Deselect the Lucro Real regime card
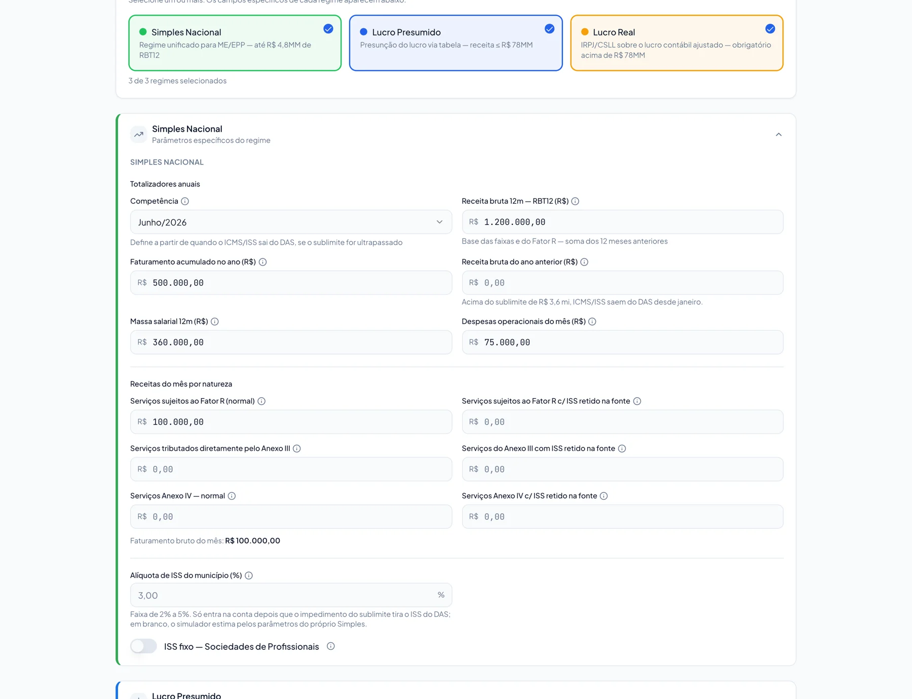The width and height of the screenshot is (912, 699). [x=677, y=43]
